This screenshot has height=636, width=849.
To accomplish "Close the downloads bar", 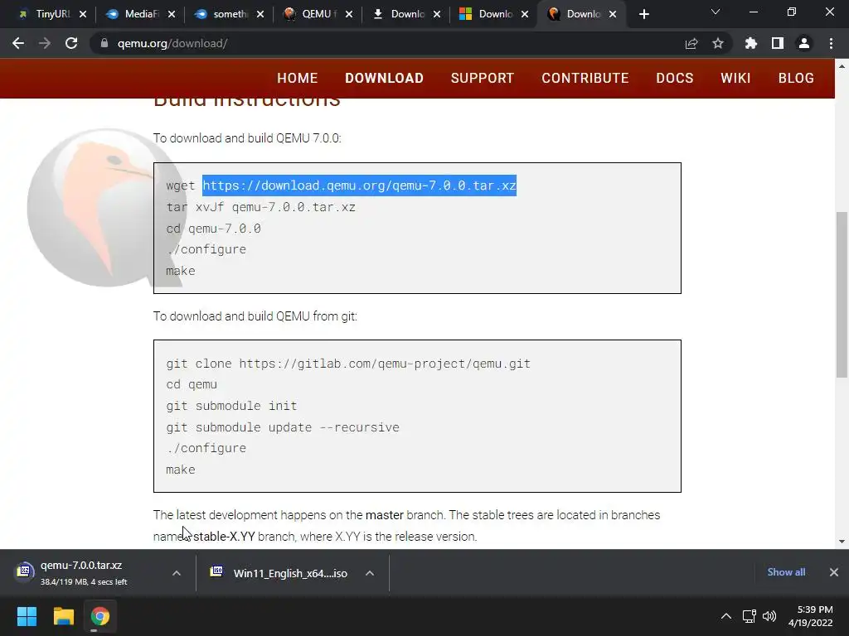I will point(834,572).
